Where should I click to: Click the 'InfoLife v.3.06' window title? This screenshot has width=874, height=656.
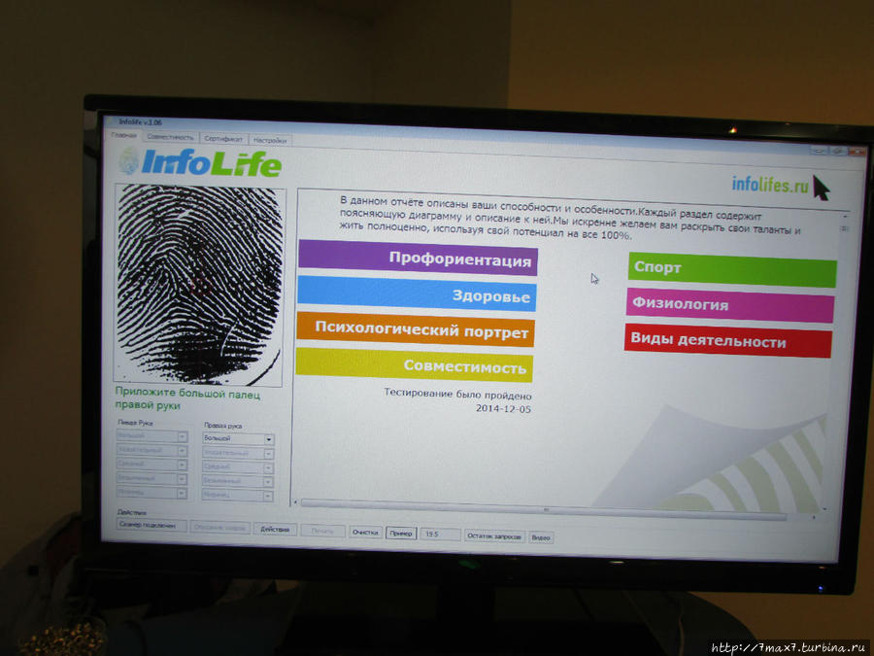click(140, 121)
